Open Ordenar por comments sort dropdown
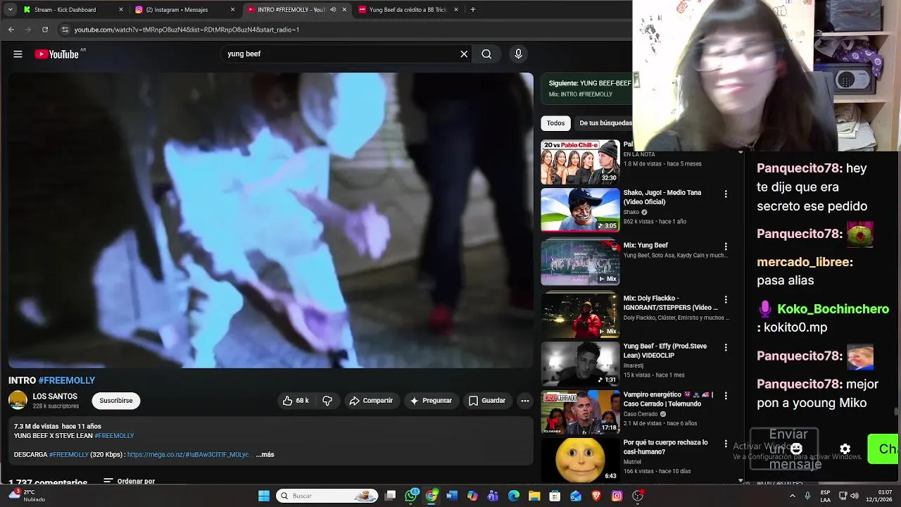Screen dimensions: 901x507 click(x=129, y=482)
